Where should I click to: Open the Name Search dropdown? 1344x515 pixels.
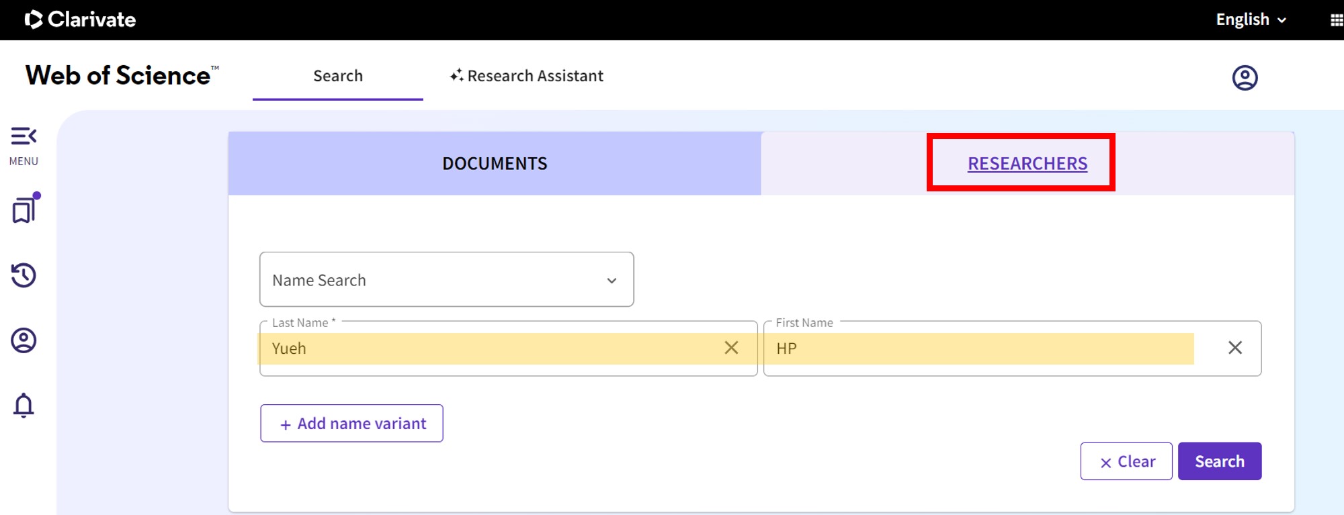click(447, 279)
